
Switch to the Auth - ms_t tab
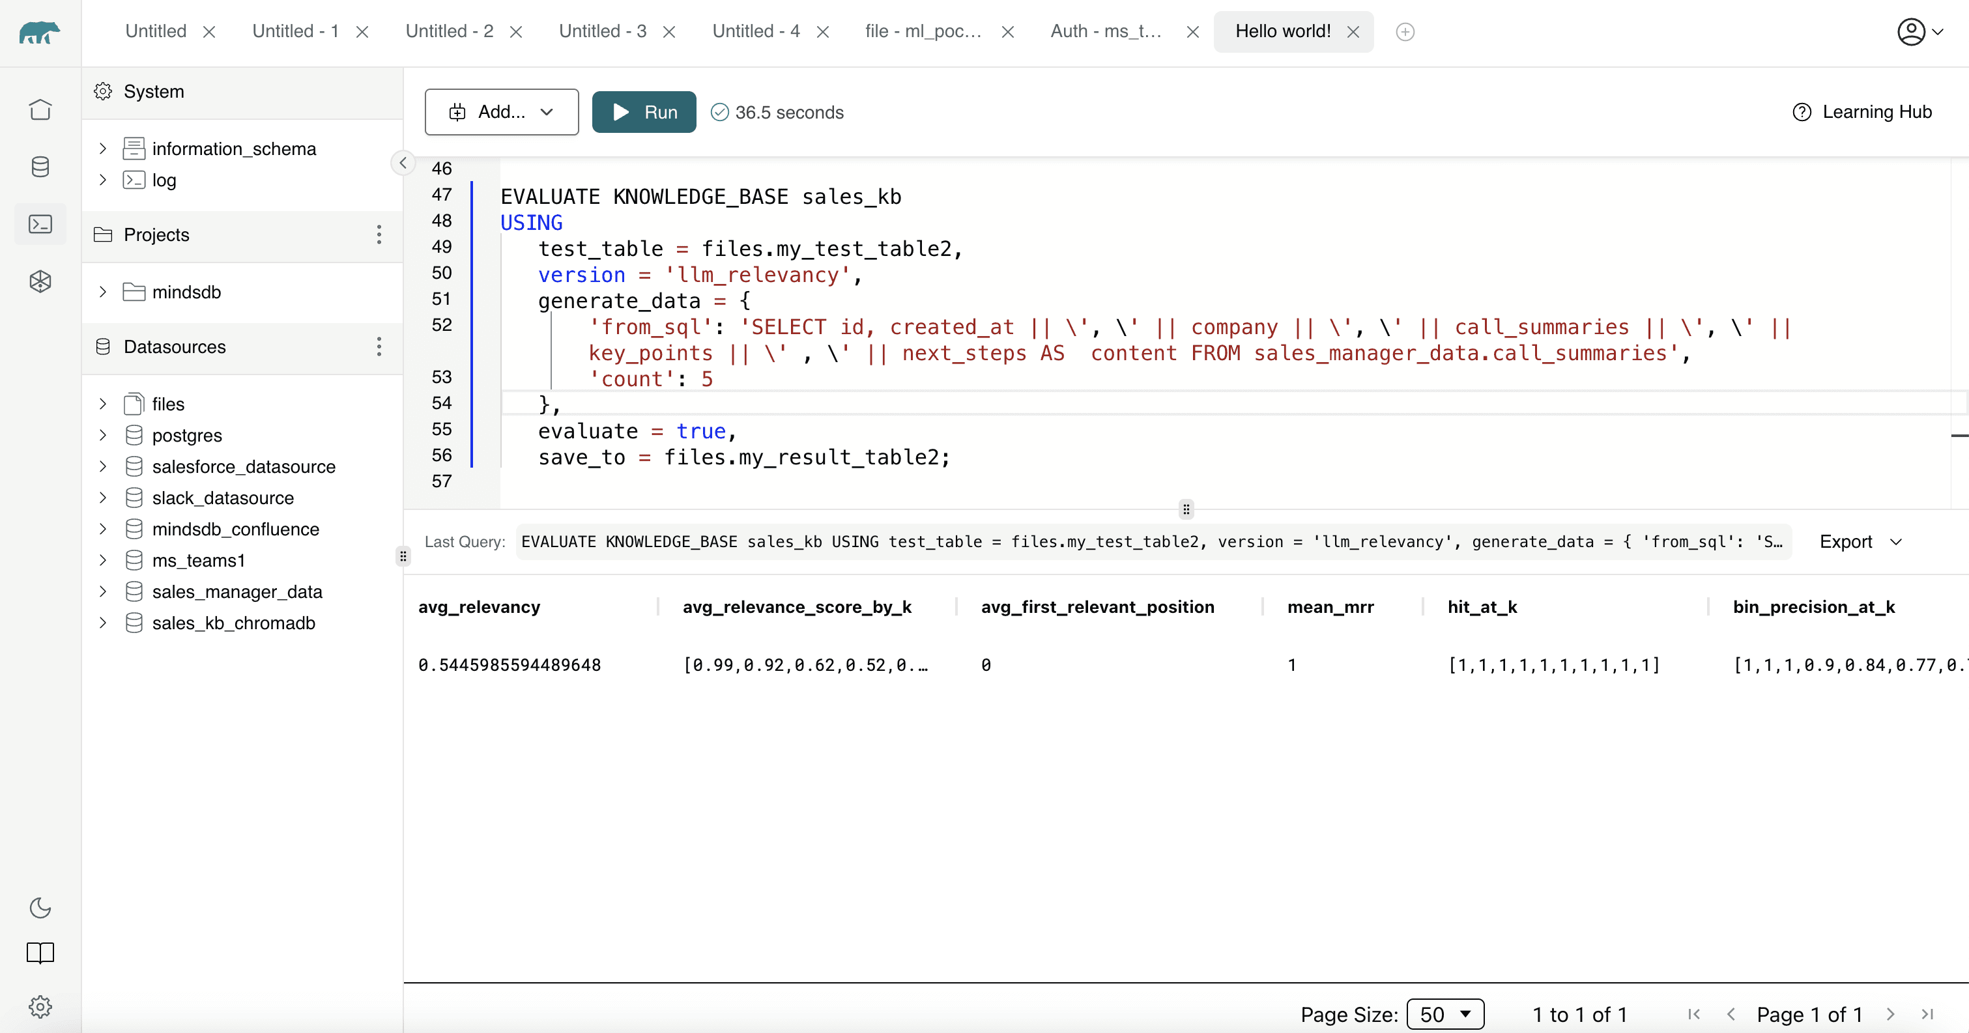[1106, 31]
